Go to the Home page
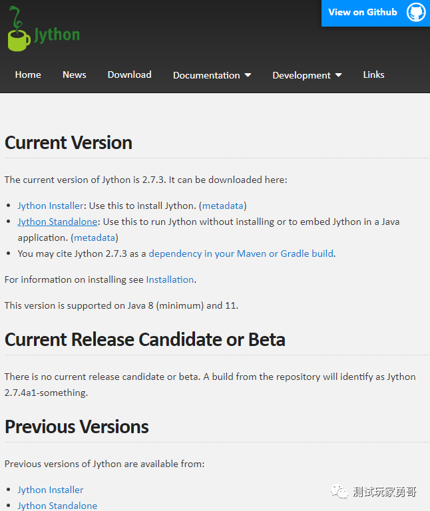 [x=28, y=75]
